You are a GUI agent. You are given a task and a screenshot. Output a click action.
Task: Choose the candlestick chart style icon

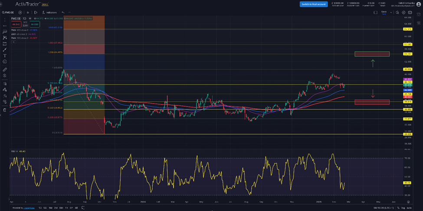click(x=36, y=13)
